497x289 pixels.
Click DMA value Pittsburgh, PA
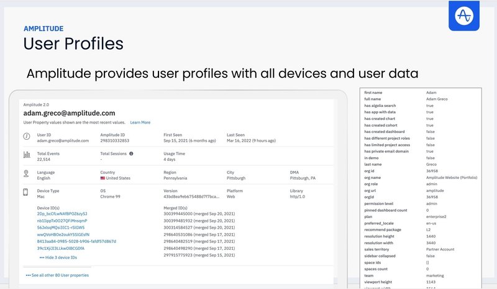click(x=303, y=178)
